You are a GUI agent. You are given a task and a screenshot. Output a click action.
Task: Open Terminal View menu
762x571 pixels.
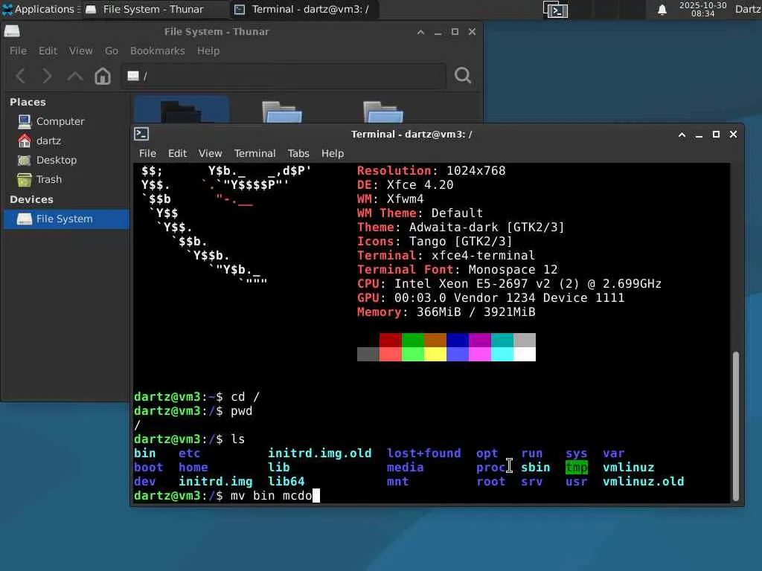pos(210,153)
